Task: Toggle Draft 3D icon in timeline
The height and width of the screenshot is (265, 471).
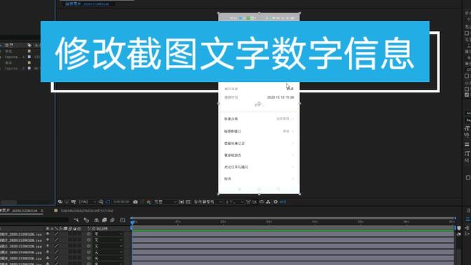Action: pos(86,220)
